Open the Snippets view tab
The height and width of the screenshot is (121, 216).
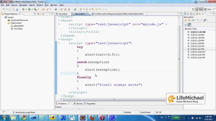(x=192, y=14)
